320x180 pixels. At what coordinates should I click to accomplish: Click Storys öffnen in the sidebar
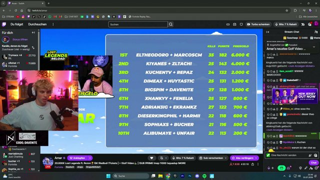20,39
